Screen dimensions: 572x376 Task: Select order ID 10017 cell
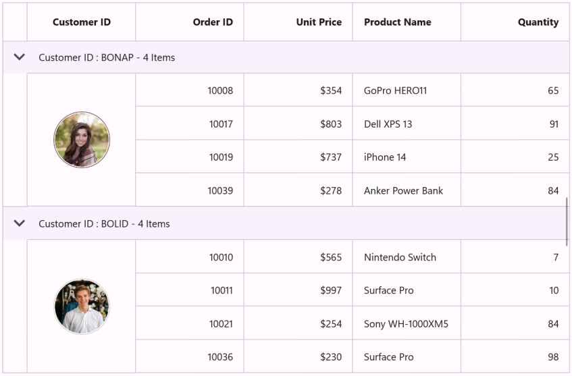(221, 124)
